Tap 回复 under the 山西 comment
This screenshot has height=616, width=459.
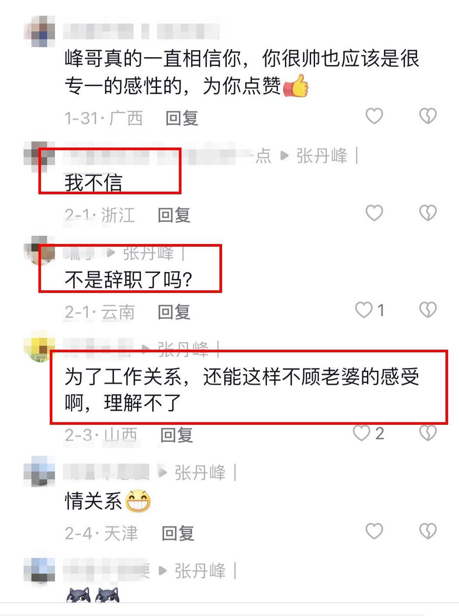[x=177, y=435]
